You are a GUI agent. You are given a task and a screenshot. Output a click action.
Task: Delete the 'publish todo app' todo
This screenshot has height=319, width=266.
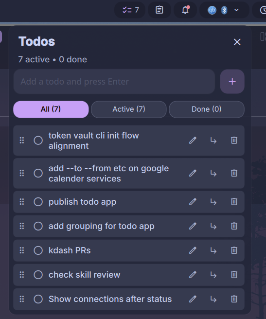tap(234, 202)
